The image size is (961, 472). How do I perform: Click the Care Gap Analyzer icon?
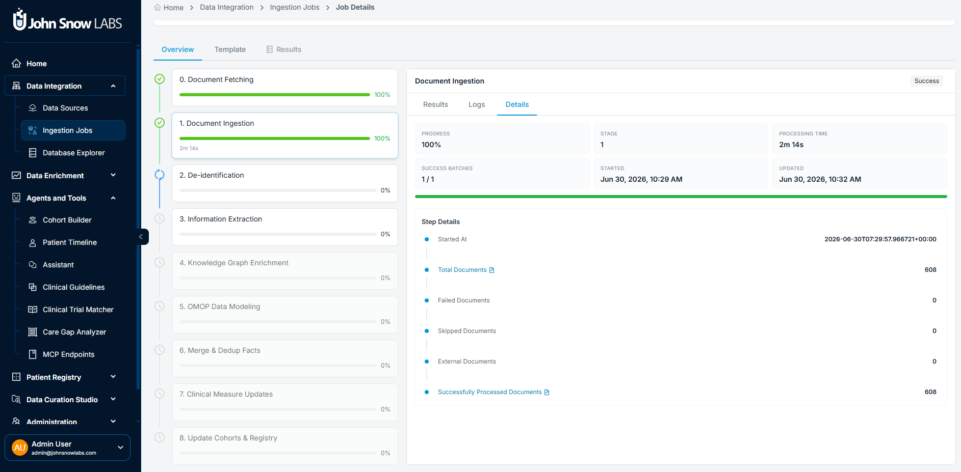pyautogui.click(x=33, y=332)
